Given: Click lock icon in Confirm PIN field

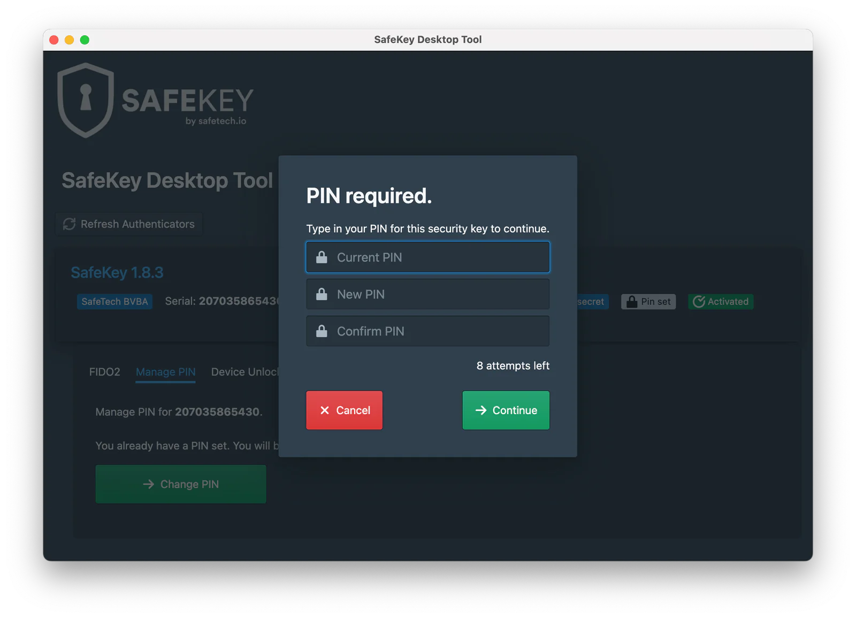Looking at the screenshot, I should tap(322, 331).
